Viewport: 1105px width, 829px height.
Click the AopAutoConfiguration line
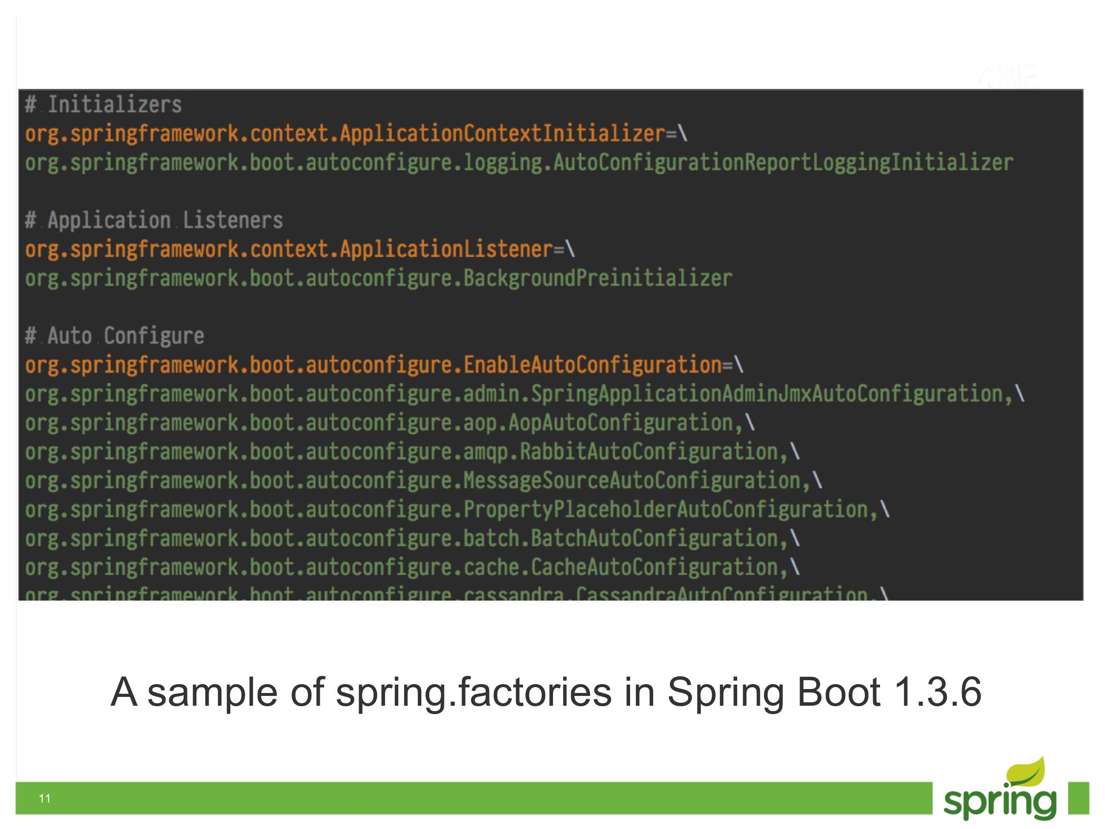click(389, 423)
